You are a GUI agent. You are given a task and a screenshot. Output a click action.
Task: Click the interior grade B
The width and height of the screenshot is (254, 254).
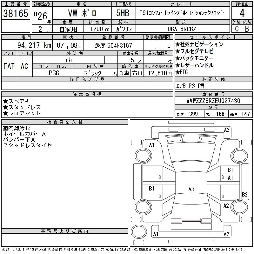[x=247, y=29]
